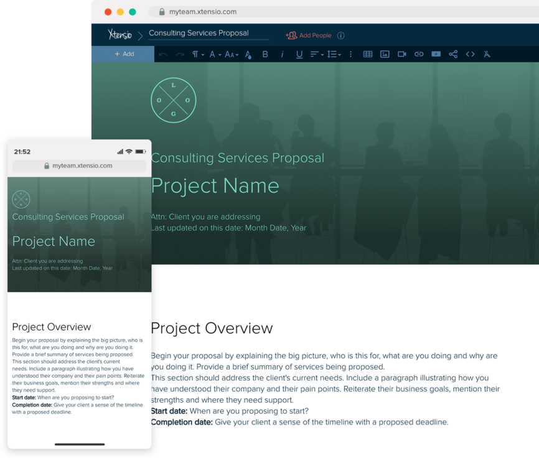Toggle underline formatting
This screenshot has height=458, width=539.
pos(299,54)
